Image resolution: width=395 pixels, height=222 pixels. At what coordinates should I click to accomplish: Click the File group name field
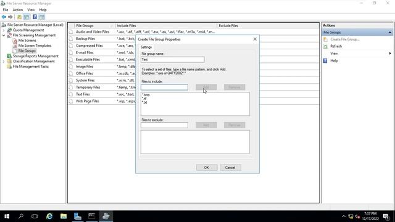(173, 60)
